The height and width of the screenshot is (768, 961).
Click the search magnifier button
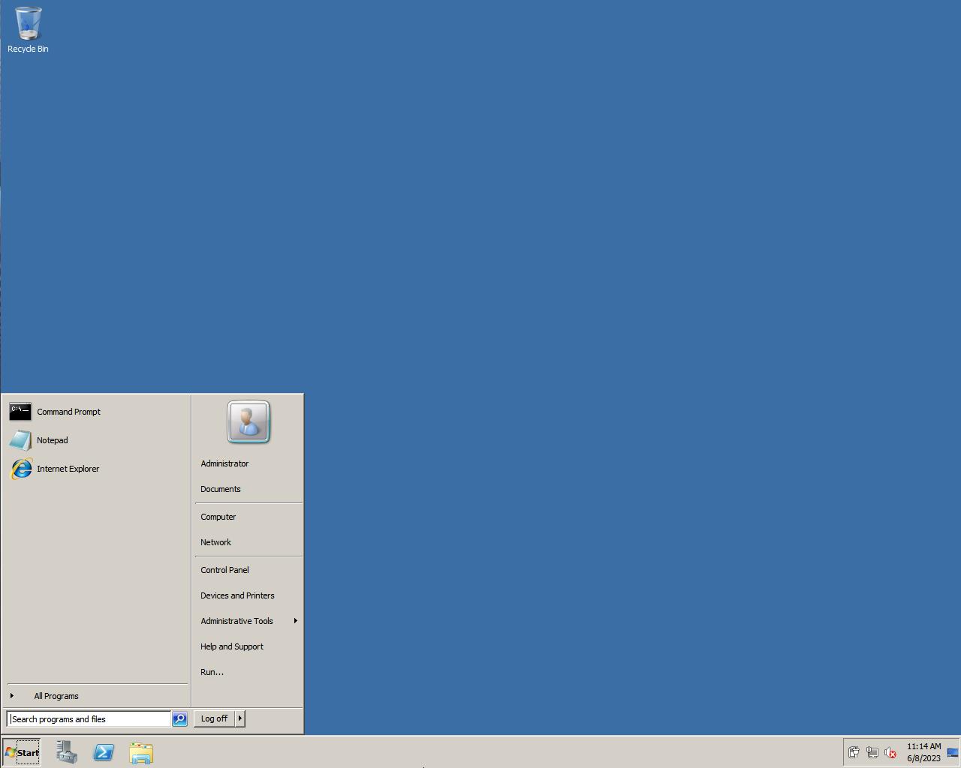[x=179, y=718]
